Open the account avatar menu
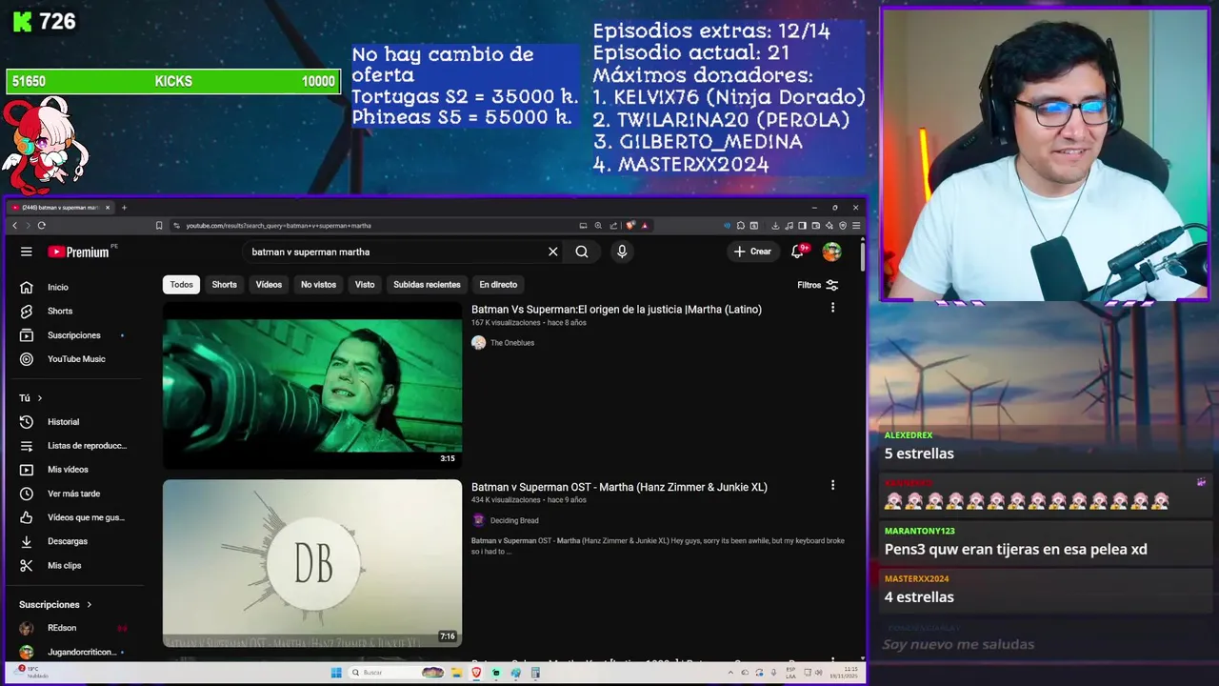 point(832,252)
